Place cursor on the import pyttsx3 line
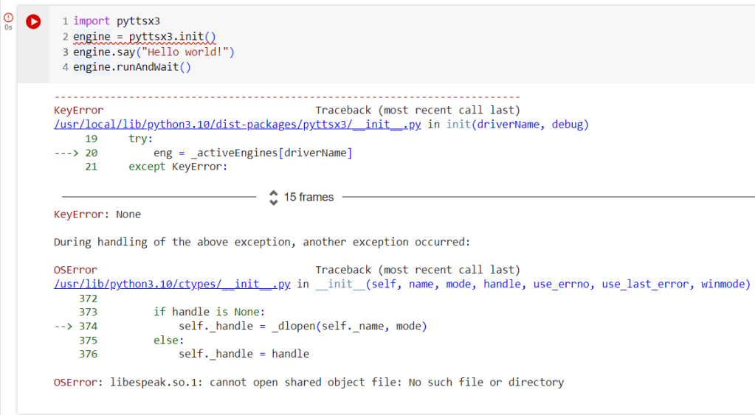Viewport: 755px width, 415px height. tap(117, 21)
